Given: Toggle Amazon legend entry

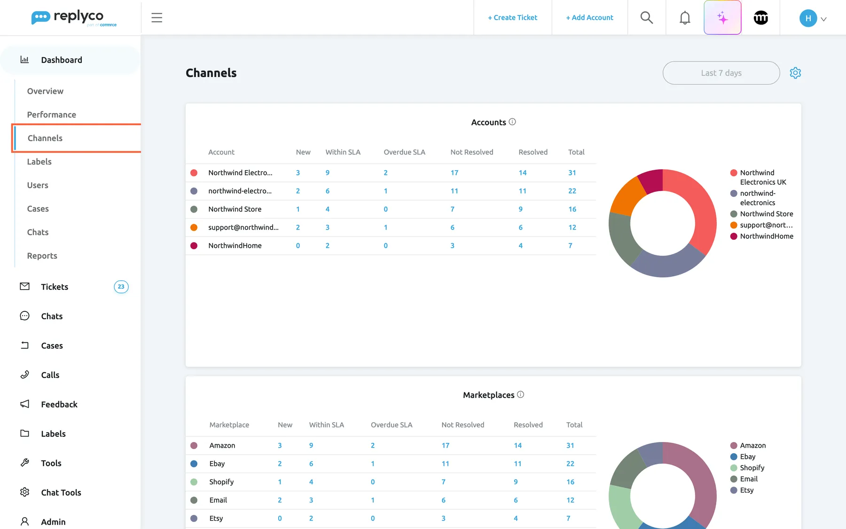Looking at the screenshot, I should click(x=748, y=445).
